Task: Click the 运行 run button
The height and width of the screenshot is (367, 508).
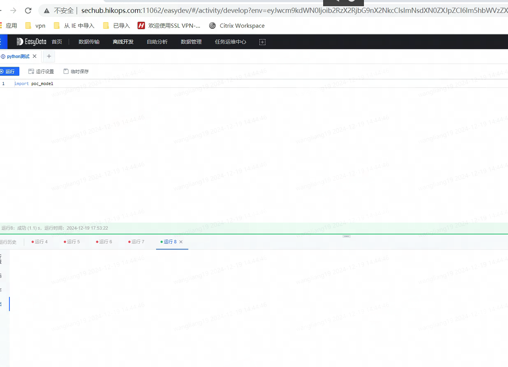Action: click(x=8, y=72)
